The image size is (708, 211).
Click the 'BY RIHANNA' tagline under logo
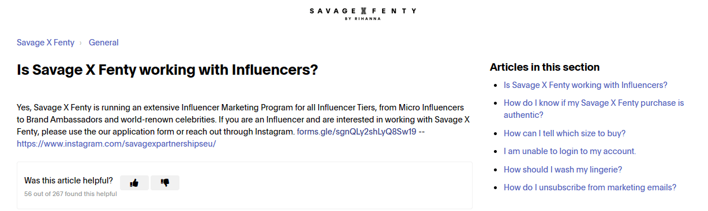(x=362, y=18)
